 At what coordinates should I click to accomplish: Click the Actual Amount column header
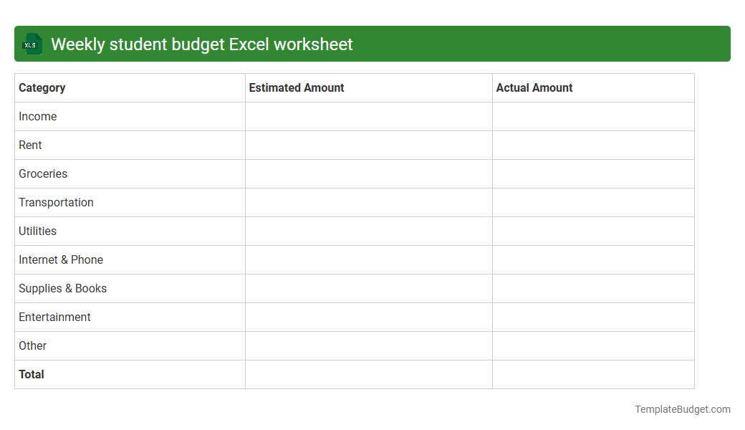pos(534,87)
